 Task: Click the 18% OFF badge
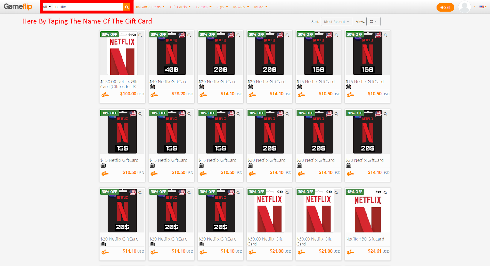coord(355,192)
